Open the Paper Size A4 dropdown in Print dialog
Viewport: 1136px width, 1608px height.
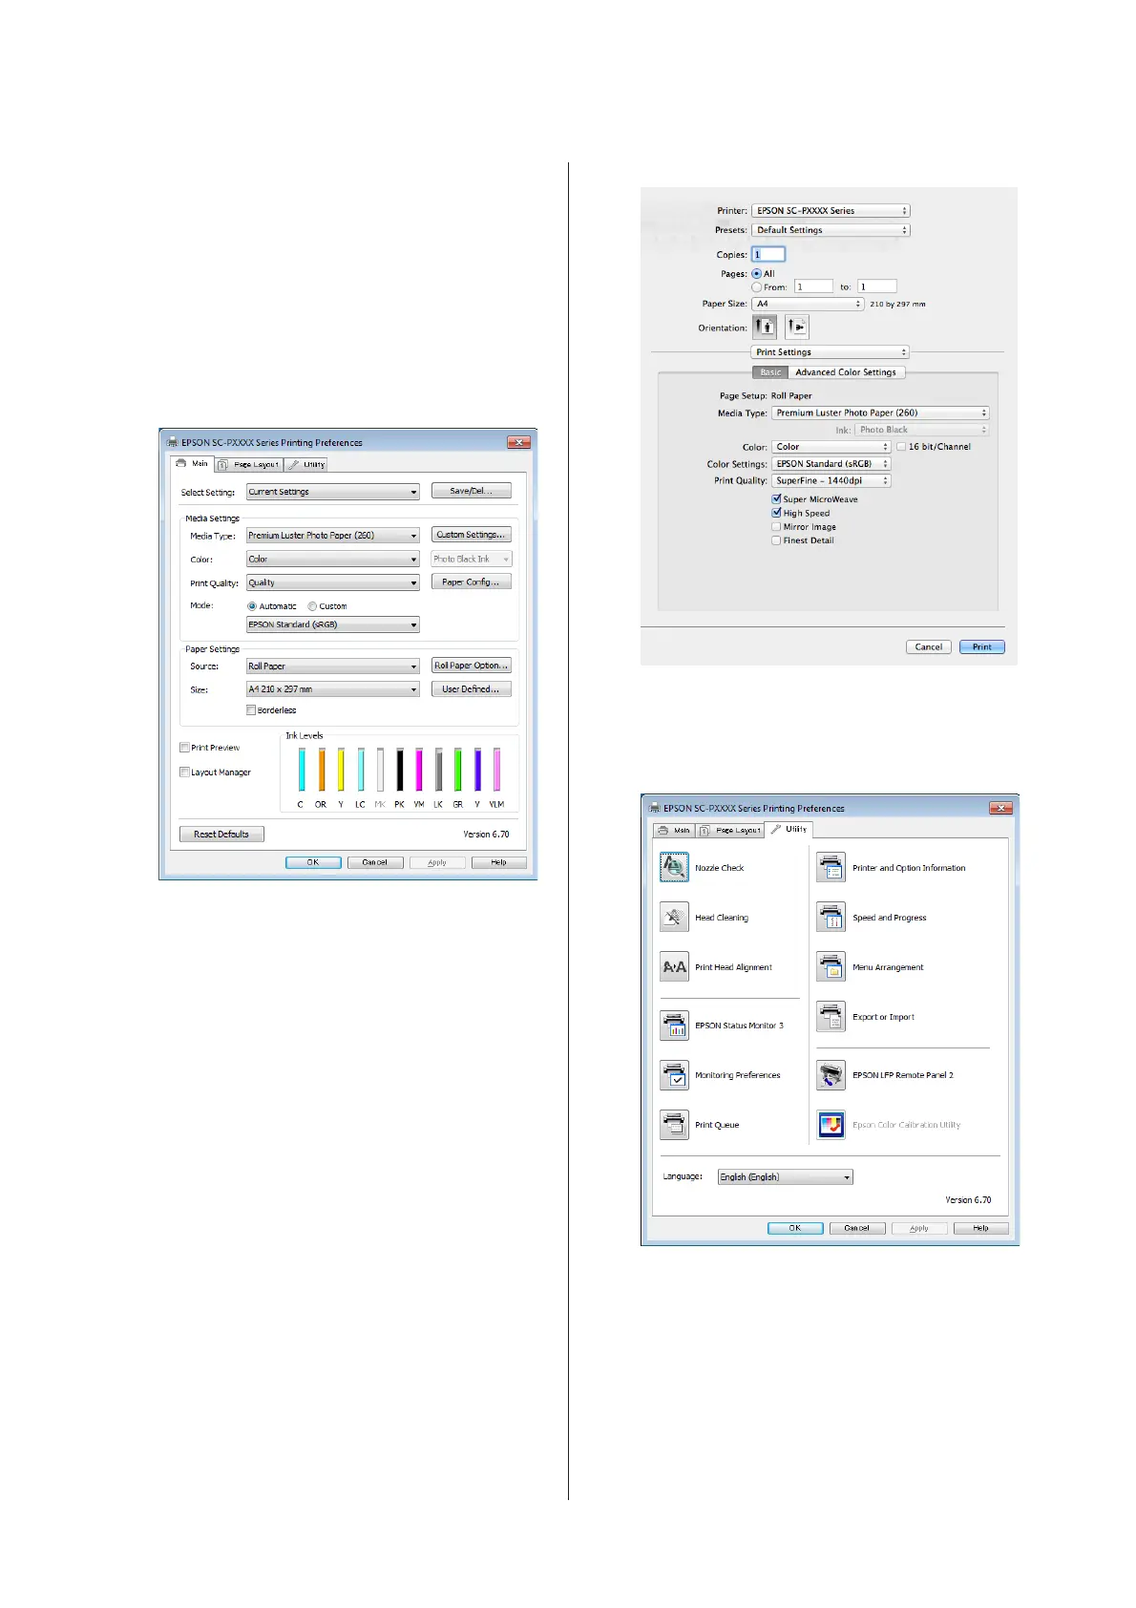(x=808, y=304)
